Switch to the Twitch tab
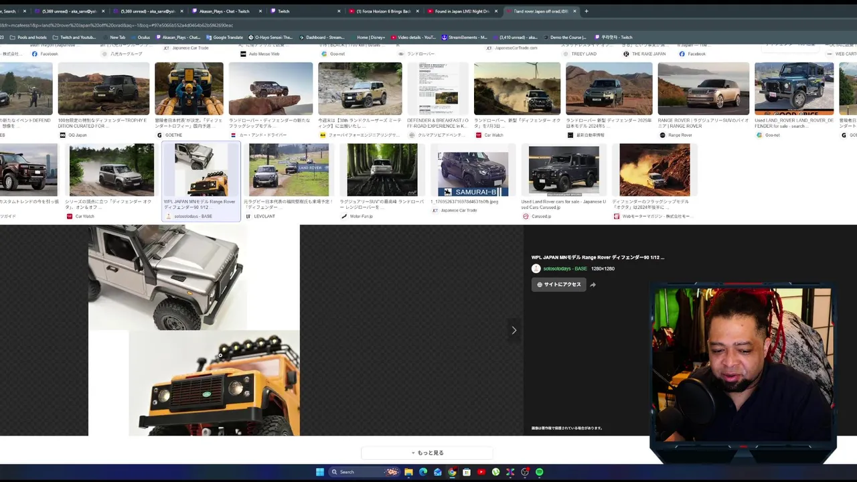 point(305,11)
